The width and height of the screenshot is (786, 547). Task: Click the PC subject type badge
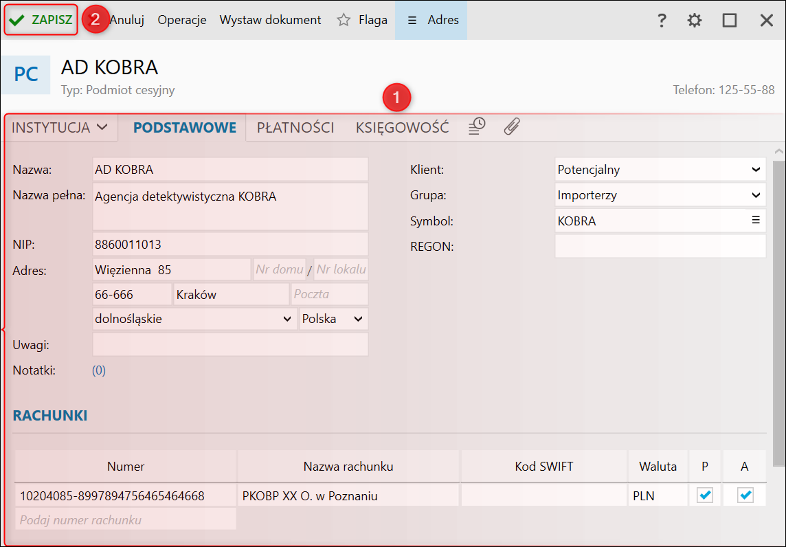(26, 74)
